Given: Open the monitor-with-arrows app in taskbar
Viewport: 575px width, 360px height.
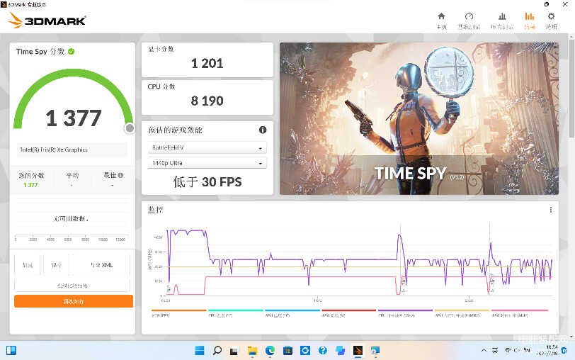Looking at the screenshot, I should 375,351.
